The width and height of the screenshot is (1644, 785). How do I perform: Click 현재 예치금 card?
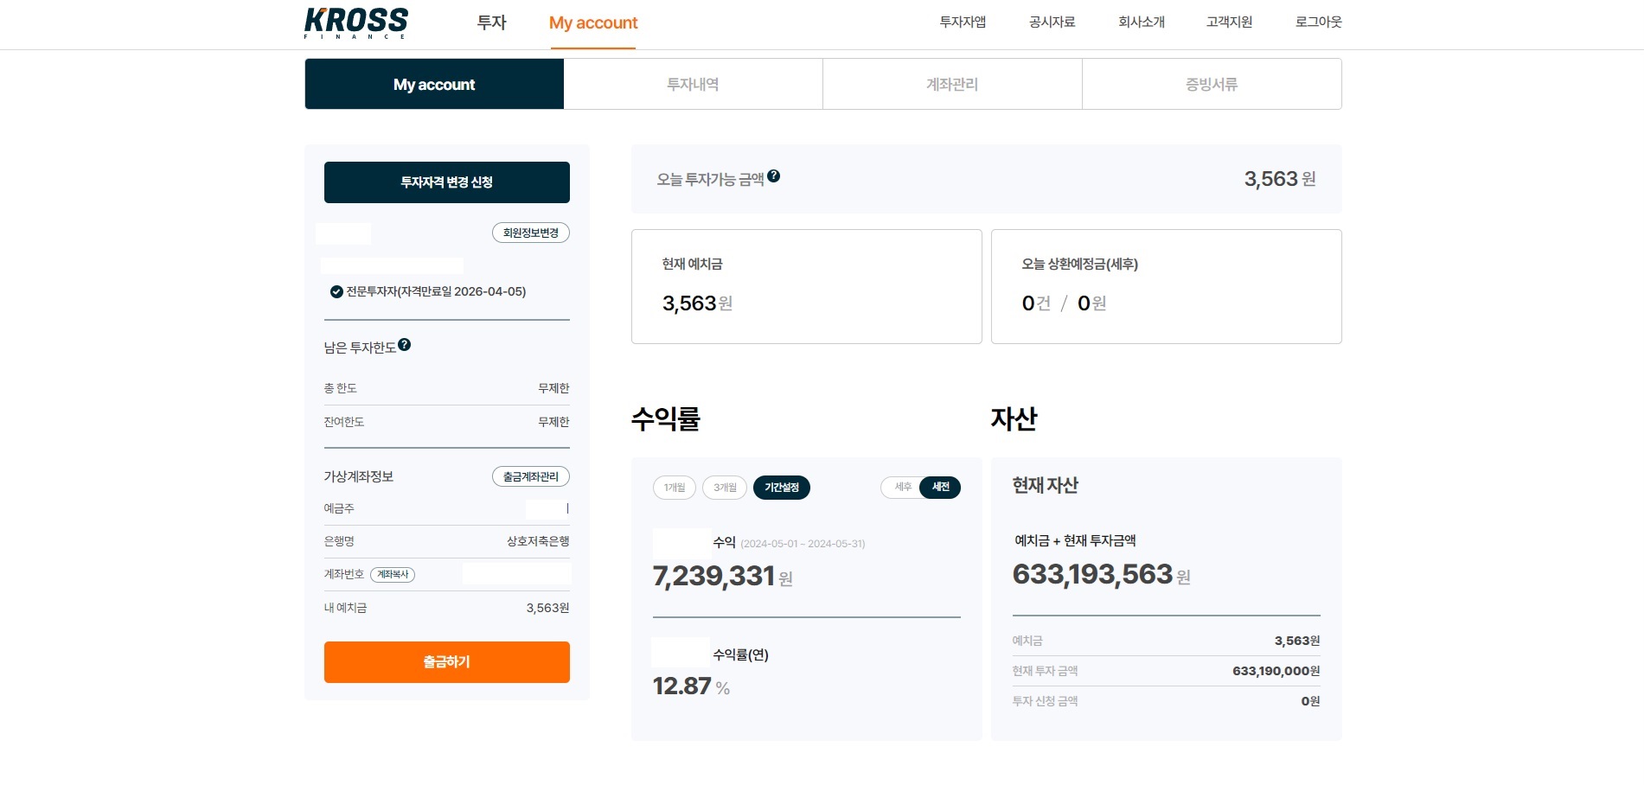pos(807,286)
